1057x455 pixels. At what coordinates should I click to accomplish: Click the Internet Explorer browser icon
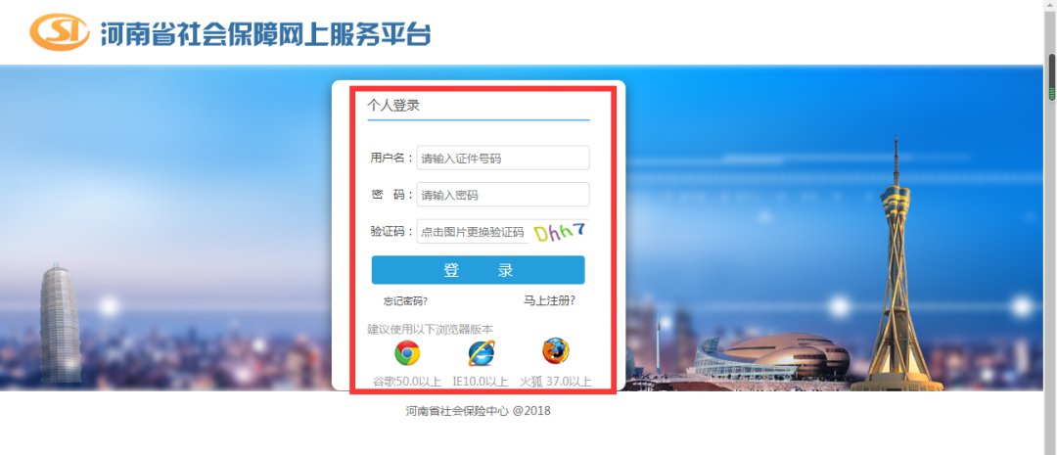(x=482, y=352)
